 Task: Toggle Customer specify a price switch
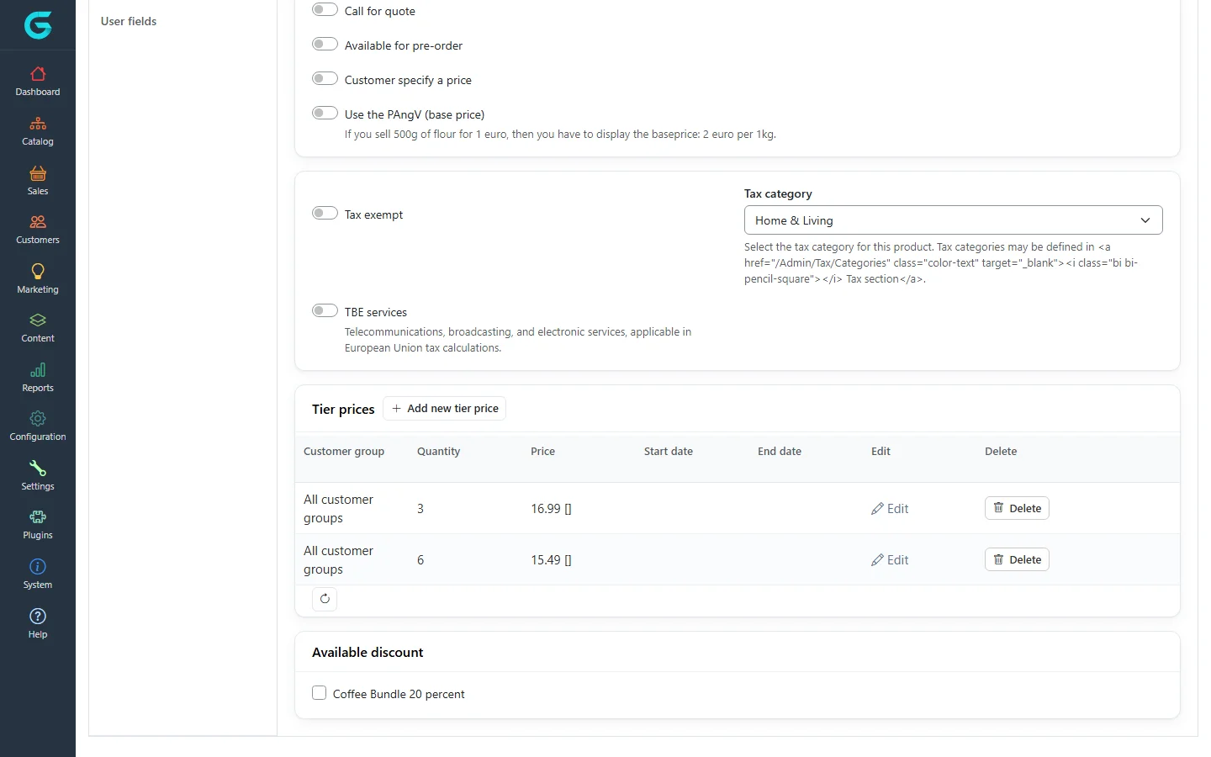click(325, 79)
